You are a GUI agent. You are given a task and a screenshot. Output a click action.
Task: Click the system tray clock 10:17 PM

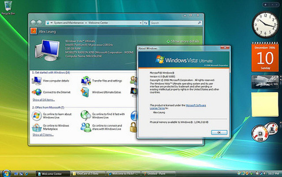pyautogui.click(x=274, y=173)
